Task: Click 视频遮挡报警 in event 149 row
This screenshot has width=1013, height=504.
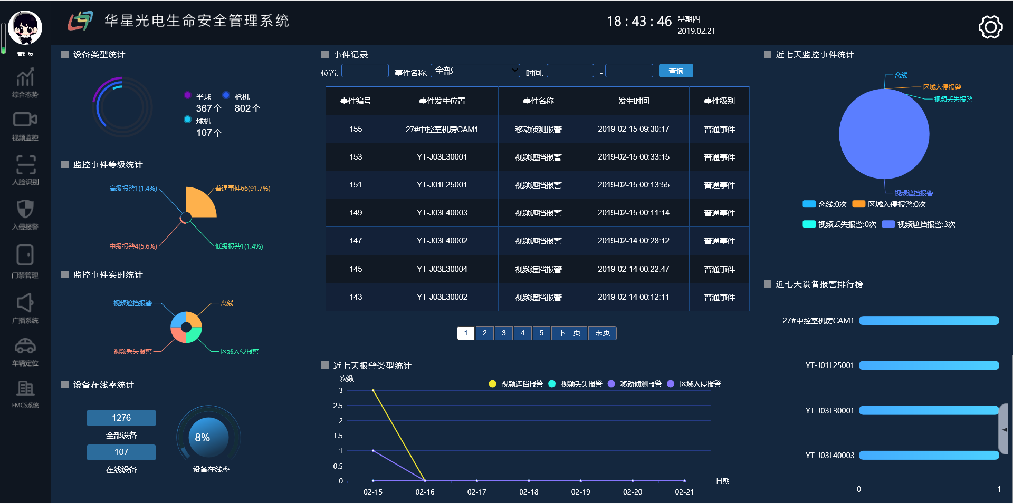Action: [x=538, y=213]
